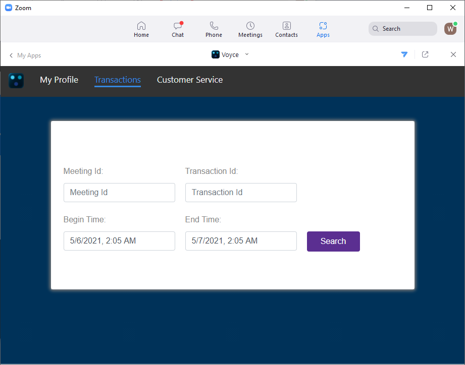The width and height of the screenshot is (465, 365).
Task: Open the Home tab icon
Action: click(141, 26)
